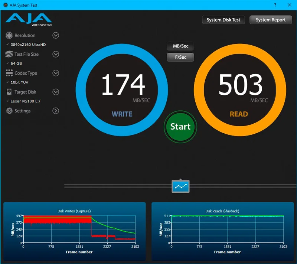Viewport: 297px width, 264px height.
Task: Open the System Report tab
Action: [271, 20]
